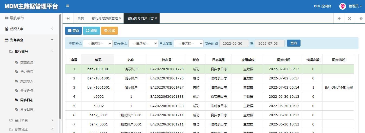Toggle fullscreen with the expand icon
Screen dimensions: 365x133
point(350,18)
